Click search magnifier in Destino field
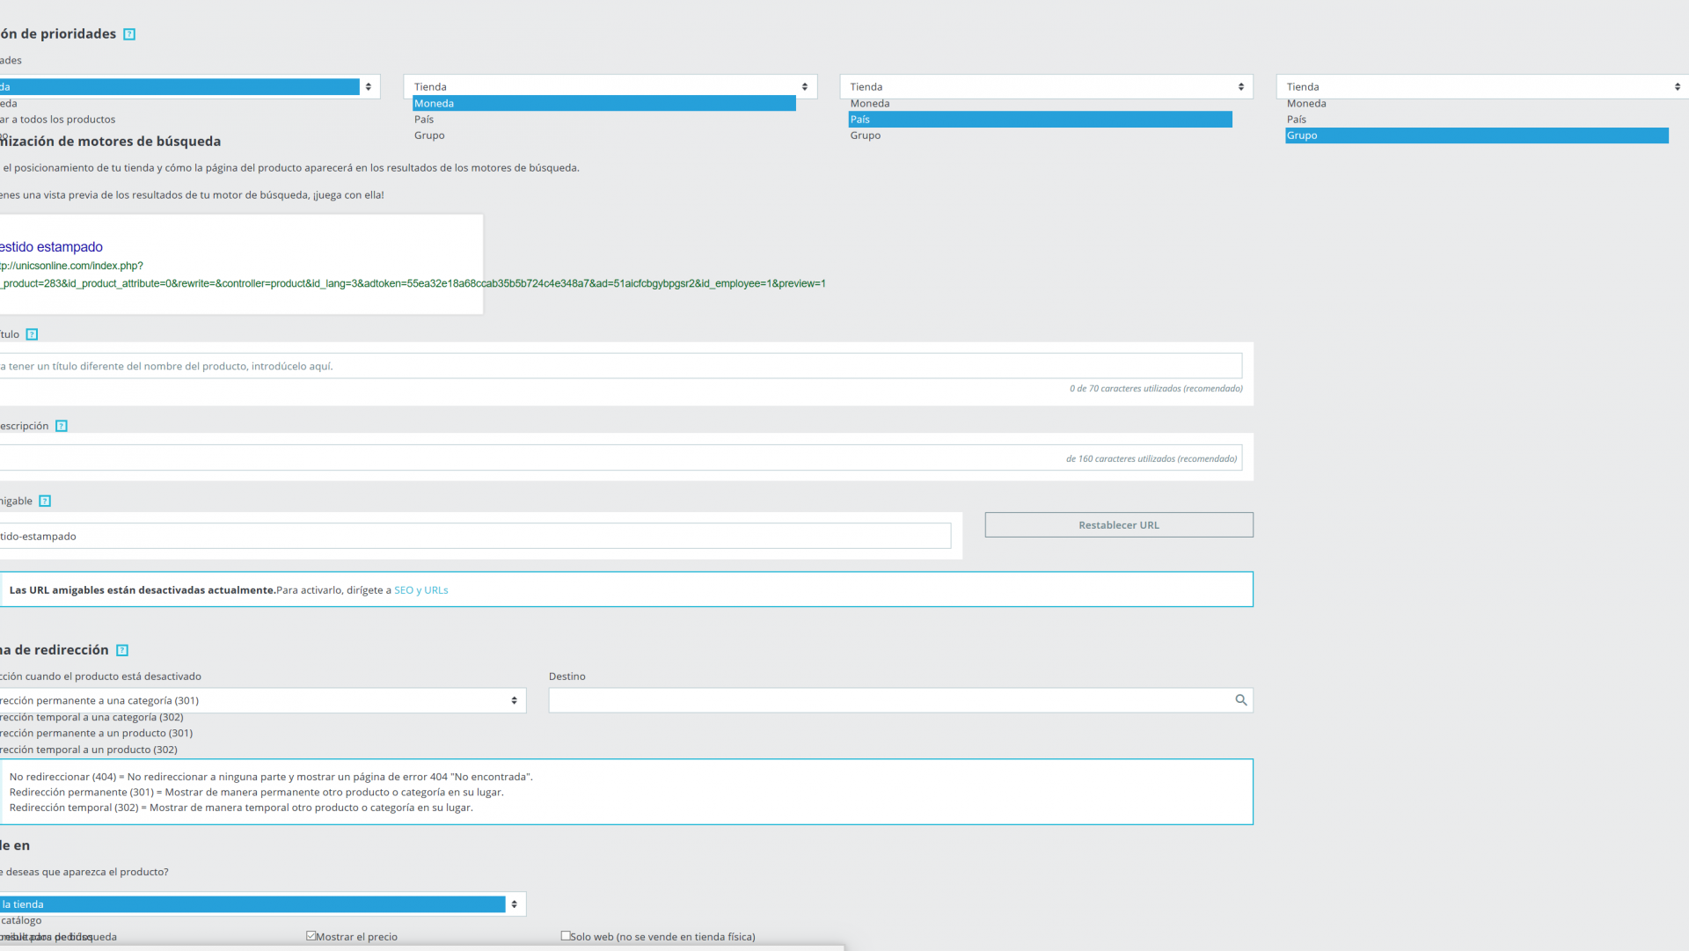 pos(1240,700)
